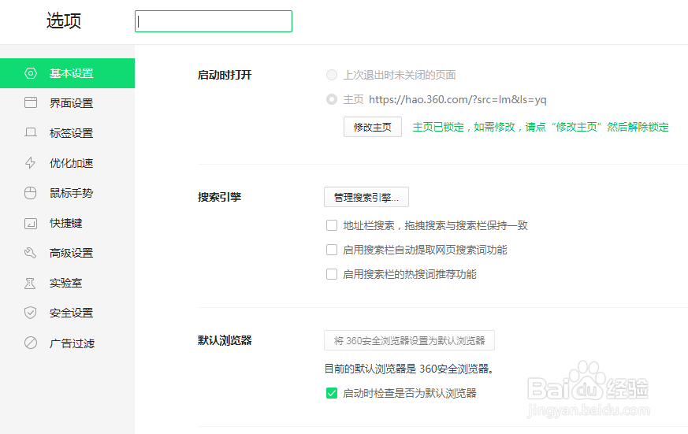This screenshot has height=434, width=688.
Task: Click the 安全设置 shield icon
Action: pos(30,313)
